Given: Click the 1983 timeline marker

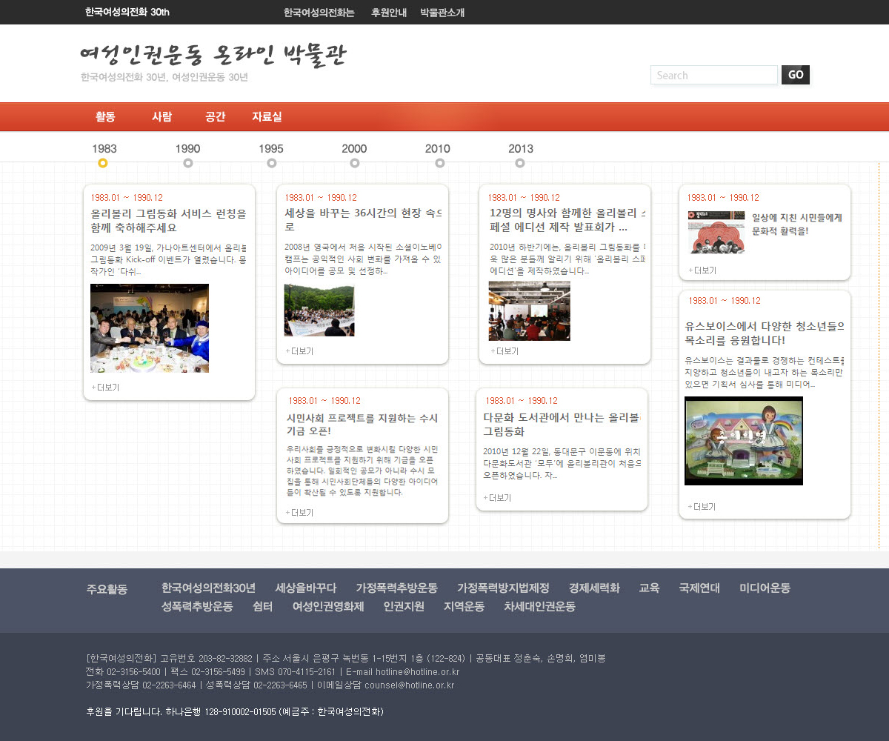Looking at the screenshot, I should pyautogui.click(x=103, y=162).
